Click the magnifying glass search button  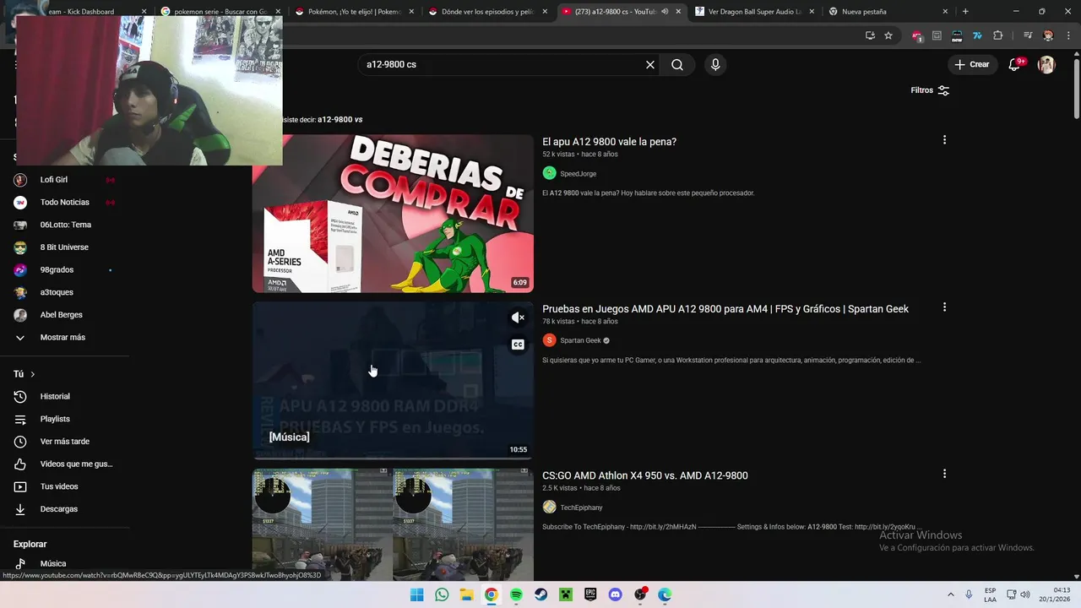[677, 64]
